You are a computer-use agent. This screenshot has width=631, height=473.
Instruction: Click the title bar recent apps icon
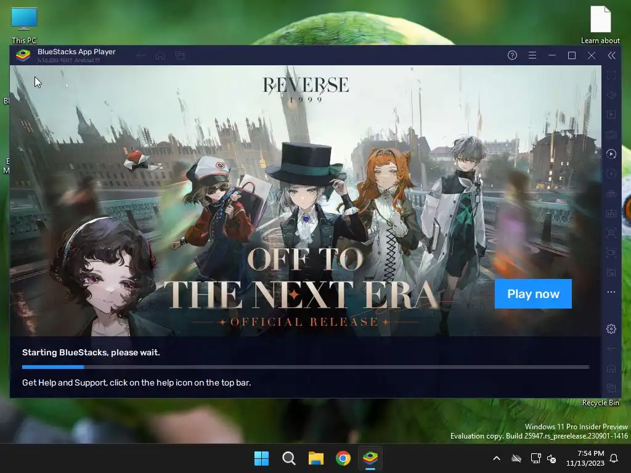180,55
